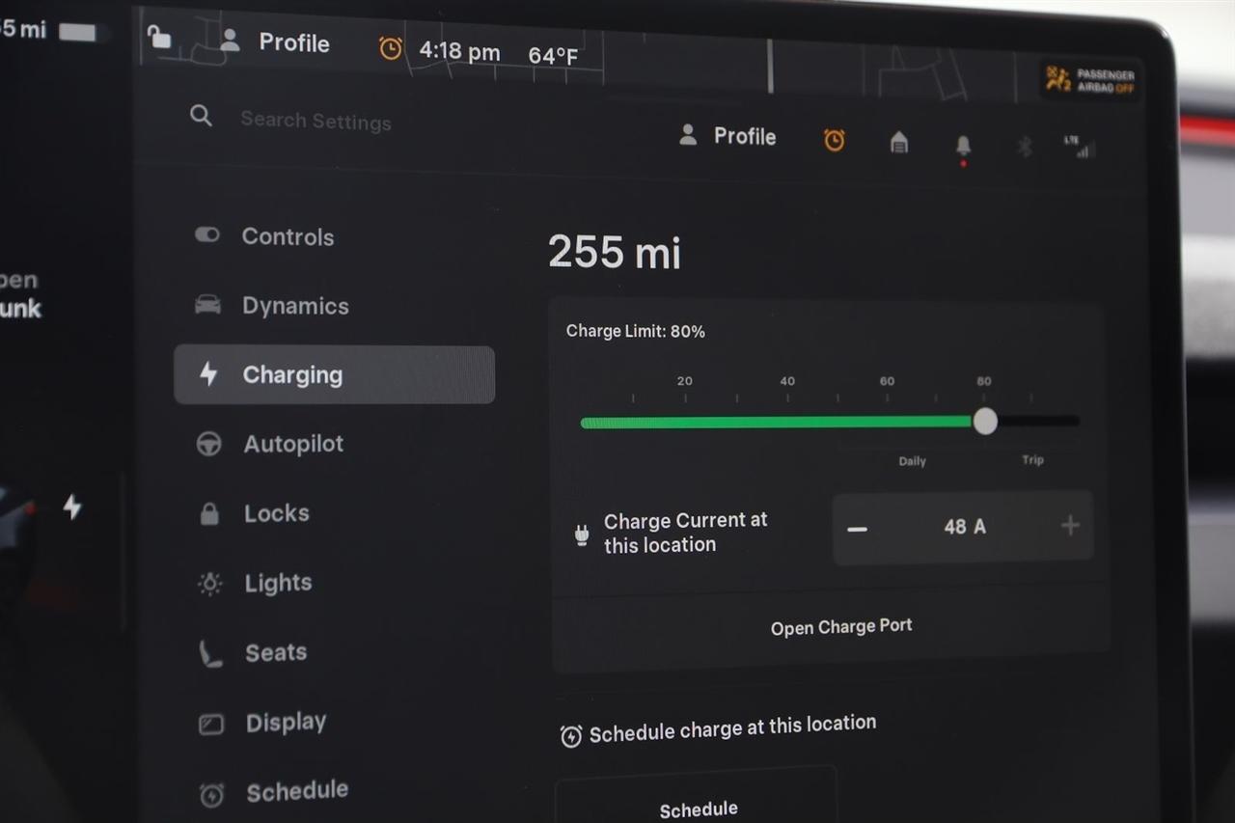Viewport: 1235px width, 823px height.
Task: Click the Passenger Airbag Off indicator
Action: click(x=1091, y=81)
